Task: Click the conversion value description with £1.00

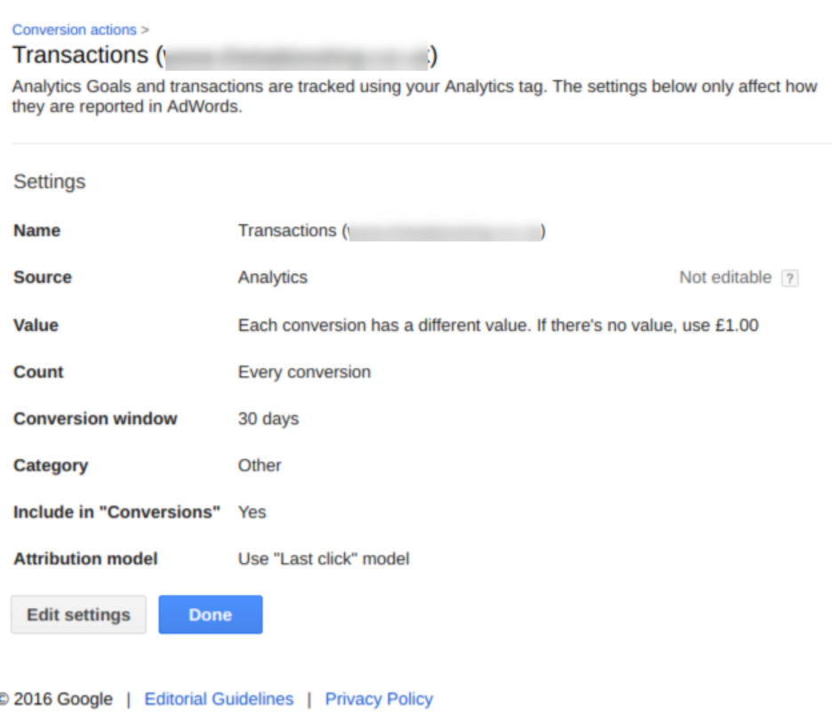Action: pos(498,325)
